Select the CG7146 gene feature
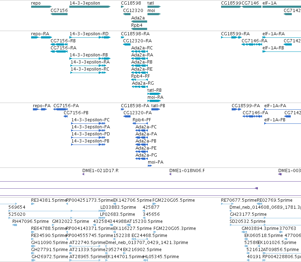Viewport: 301px width, 262px height. (251, 7)
